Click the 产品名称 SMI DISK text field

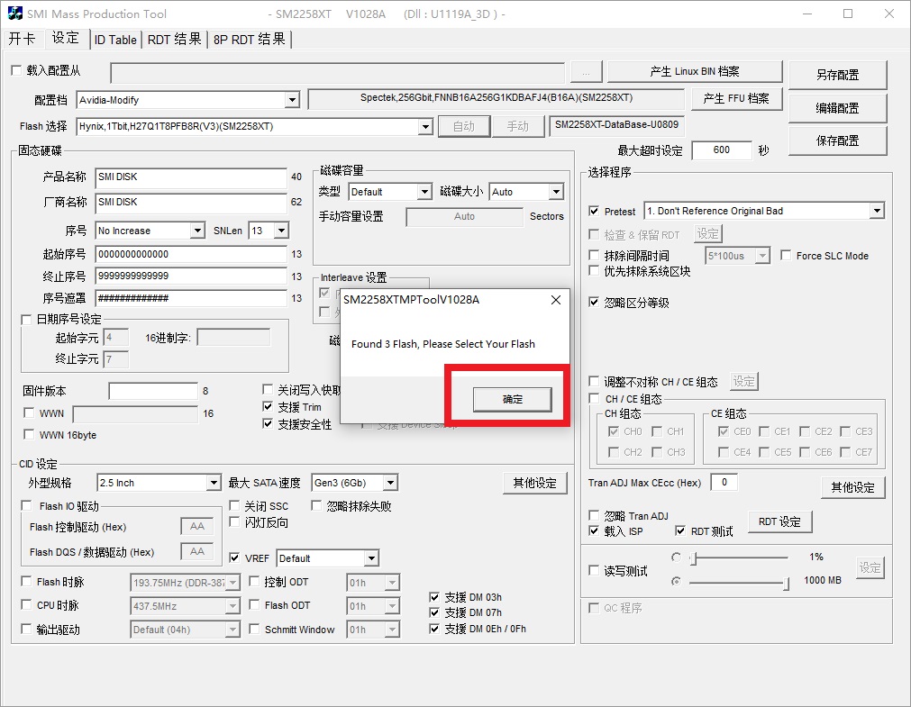[190, 177]
